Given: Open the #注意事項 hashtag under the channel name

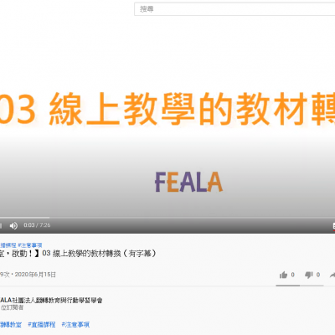Looking at the screenshot, I should [75, 325].
